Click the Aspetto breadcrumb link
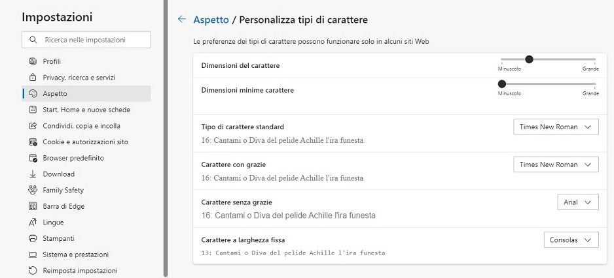The height and width of the screenshot is (278, 614). point(211,20)
